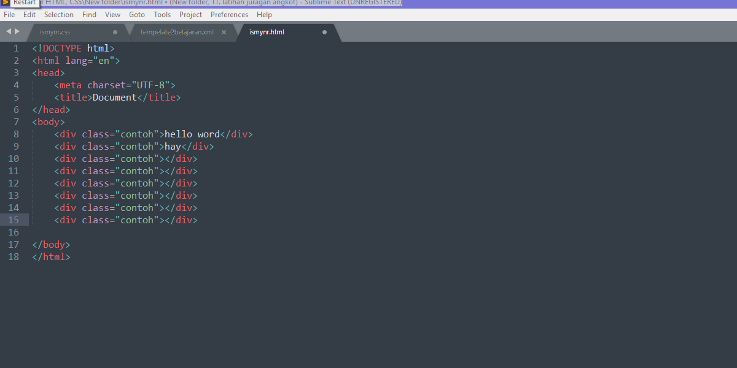Open the Selection menu
This screenshot has width=737, height=368.
(x=59, y=14)
